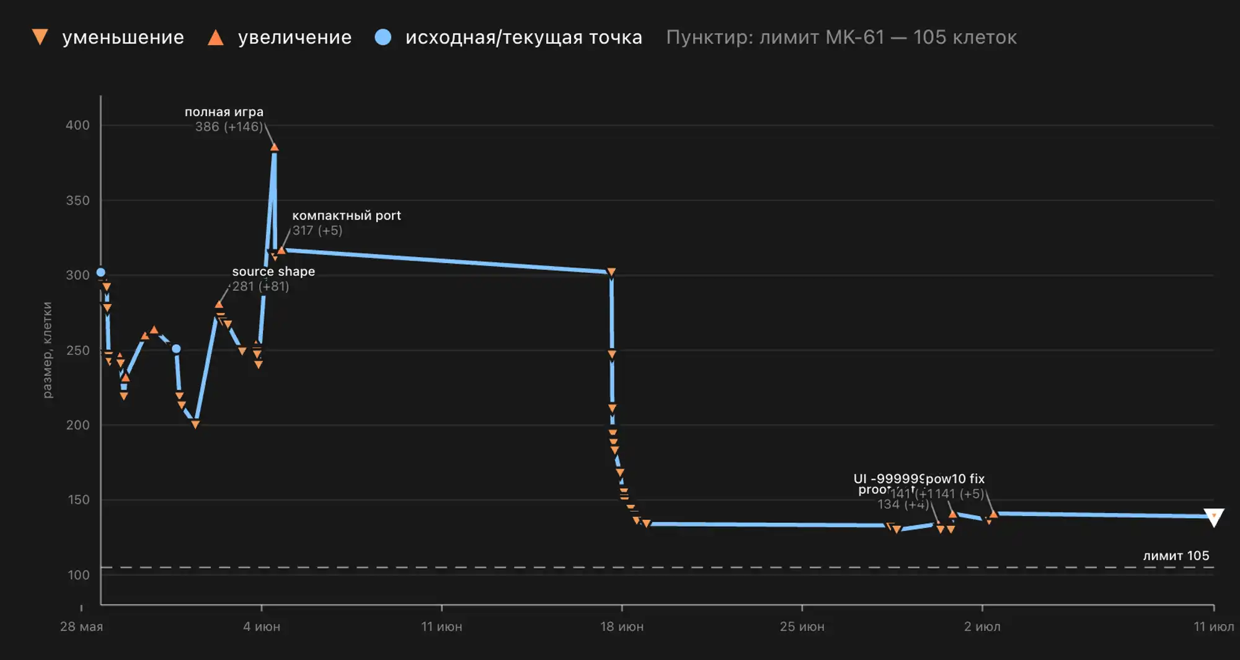
Task: Click the white final triangle marker at chart end
Action: click(x=1213, y=517)
